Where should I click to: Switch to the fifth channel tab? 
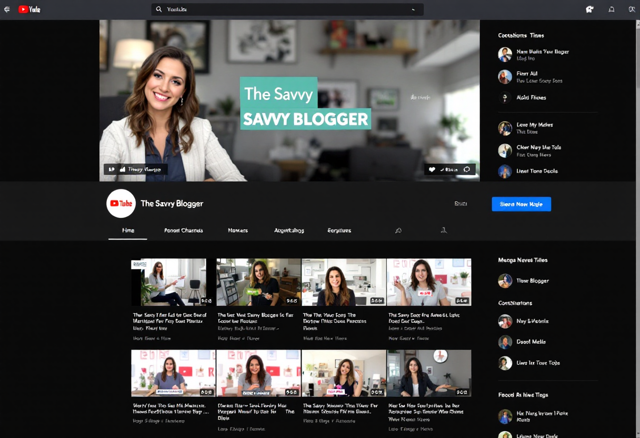(x=339, y=231)
